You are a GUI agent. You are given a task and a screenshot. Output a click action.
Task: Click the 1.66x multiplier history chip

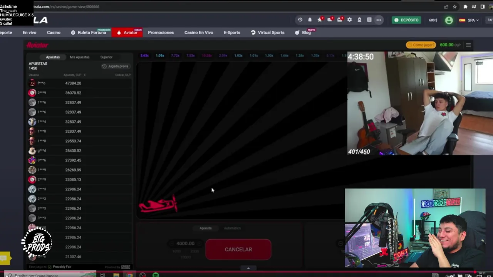(x=284, y=55)
